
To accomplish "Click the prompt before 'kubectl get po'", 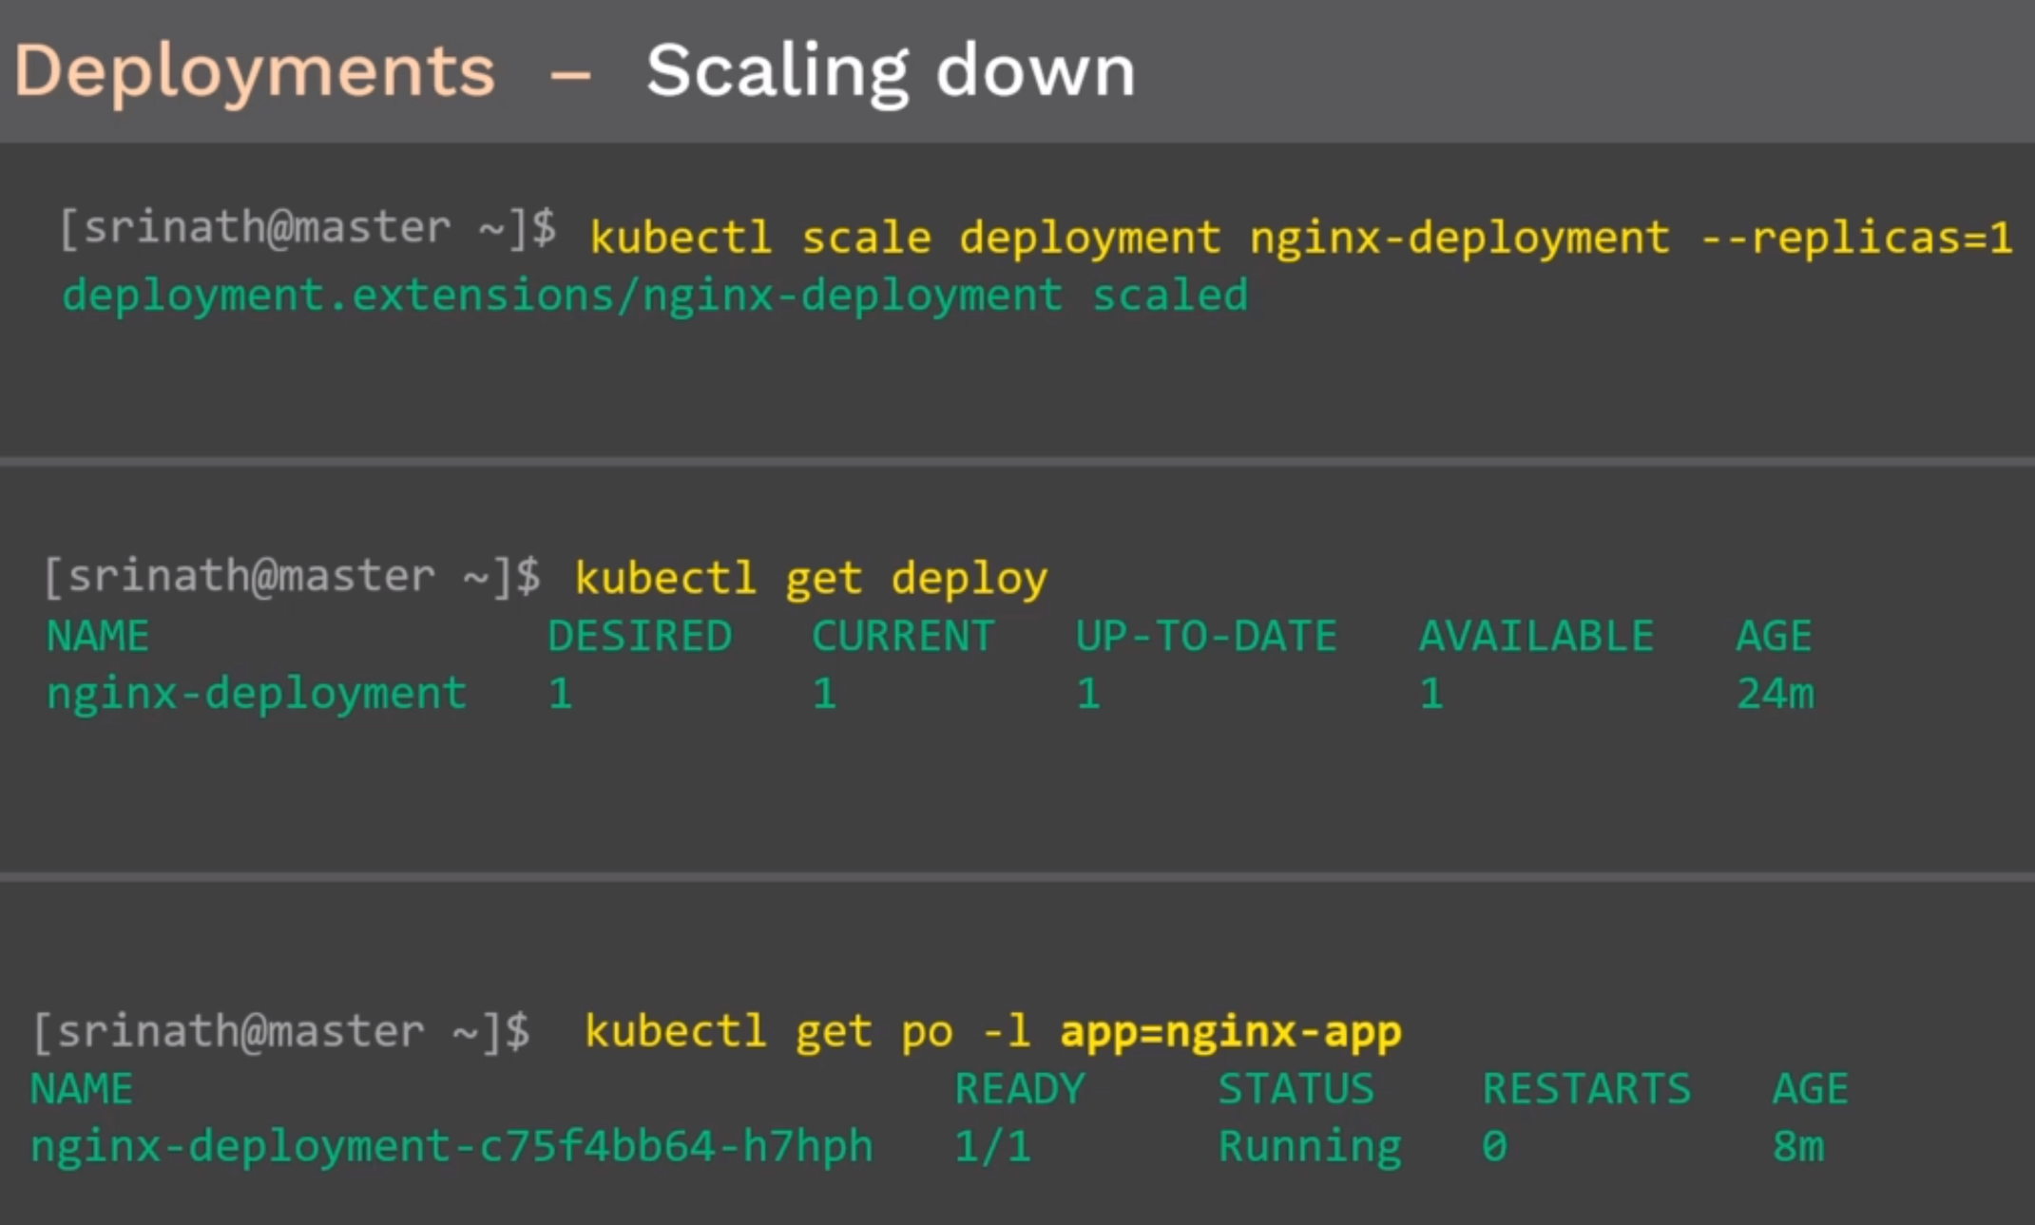I will [x=281, y=1032].
